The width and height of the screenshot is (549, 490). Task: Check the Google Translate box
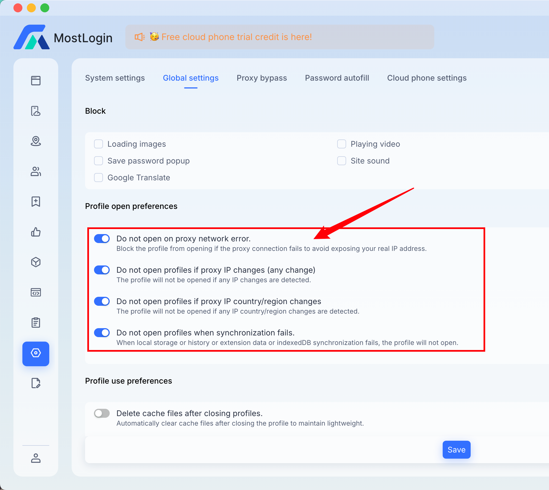coord(98,178)
